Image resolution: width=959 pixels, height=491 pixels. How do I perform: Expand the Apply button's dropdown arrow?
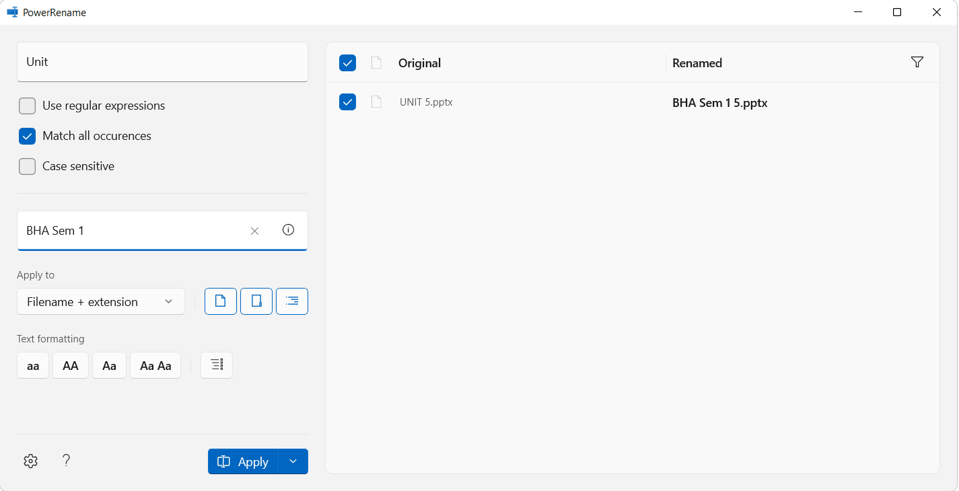coord(293,461)
